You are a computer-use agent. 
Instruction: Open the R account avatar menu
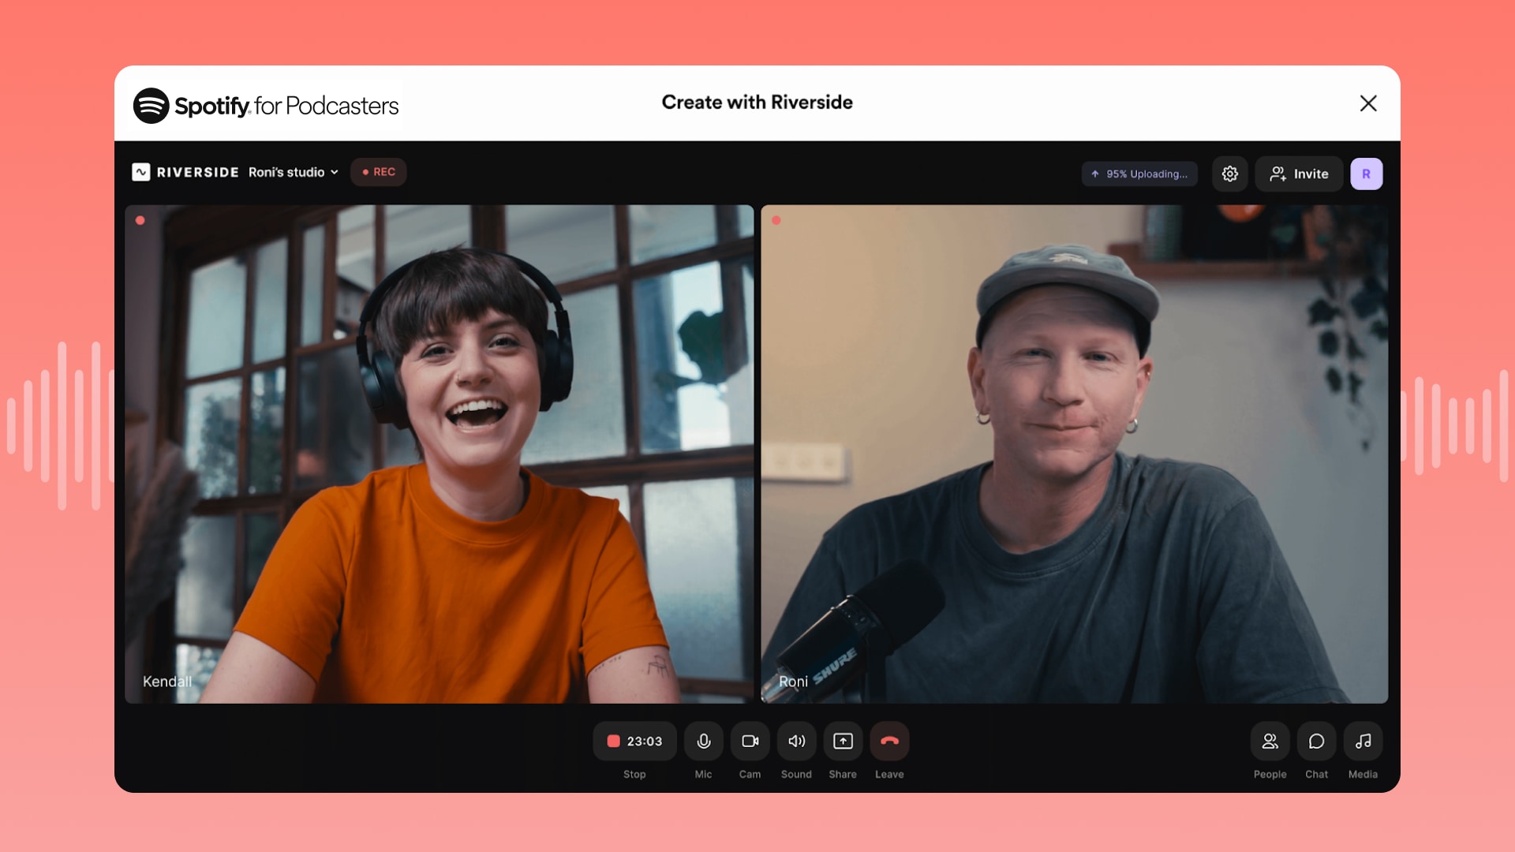click(x=1366, y=174)
